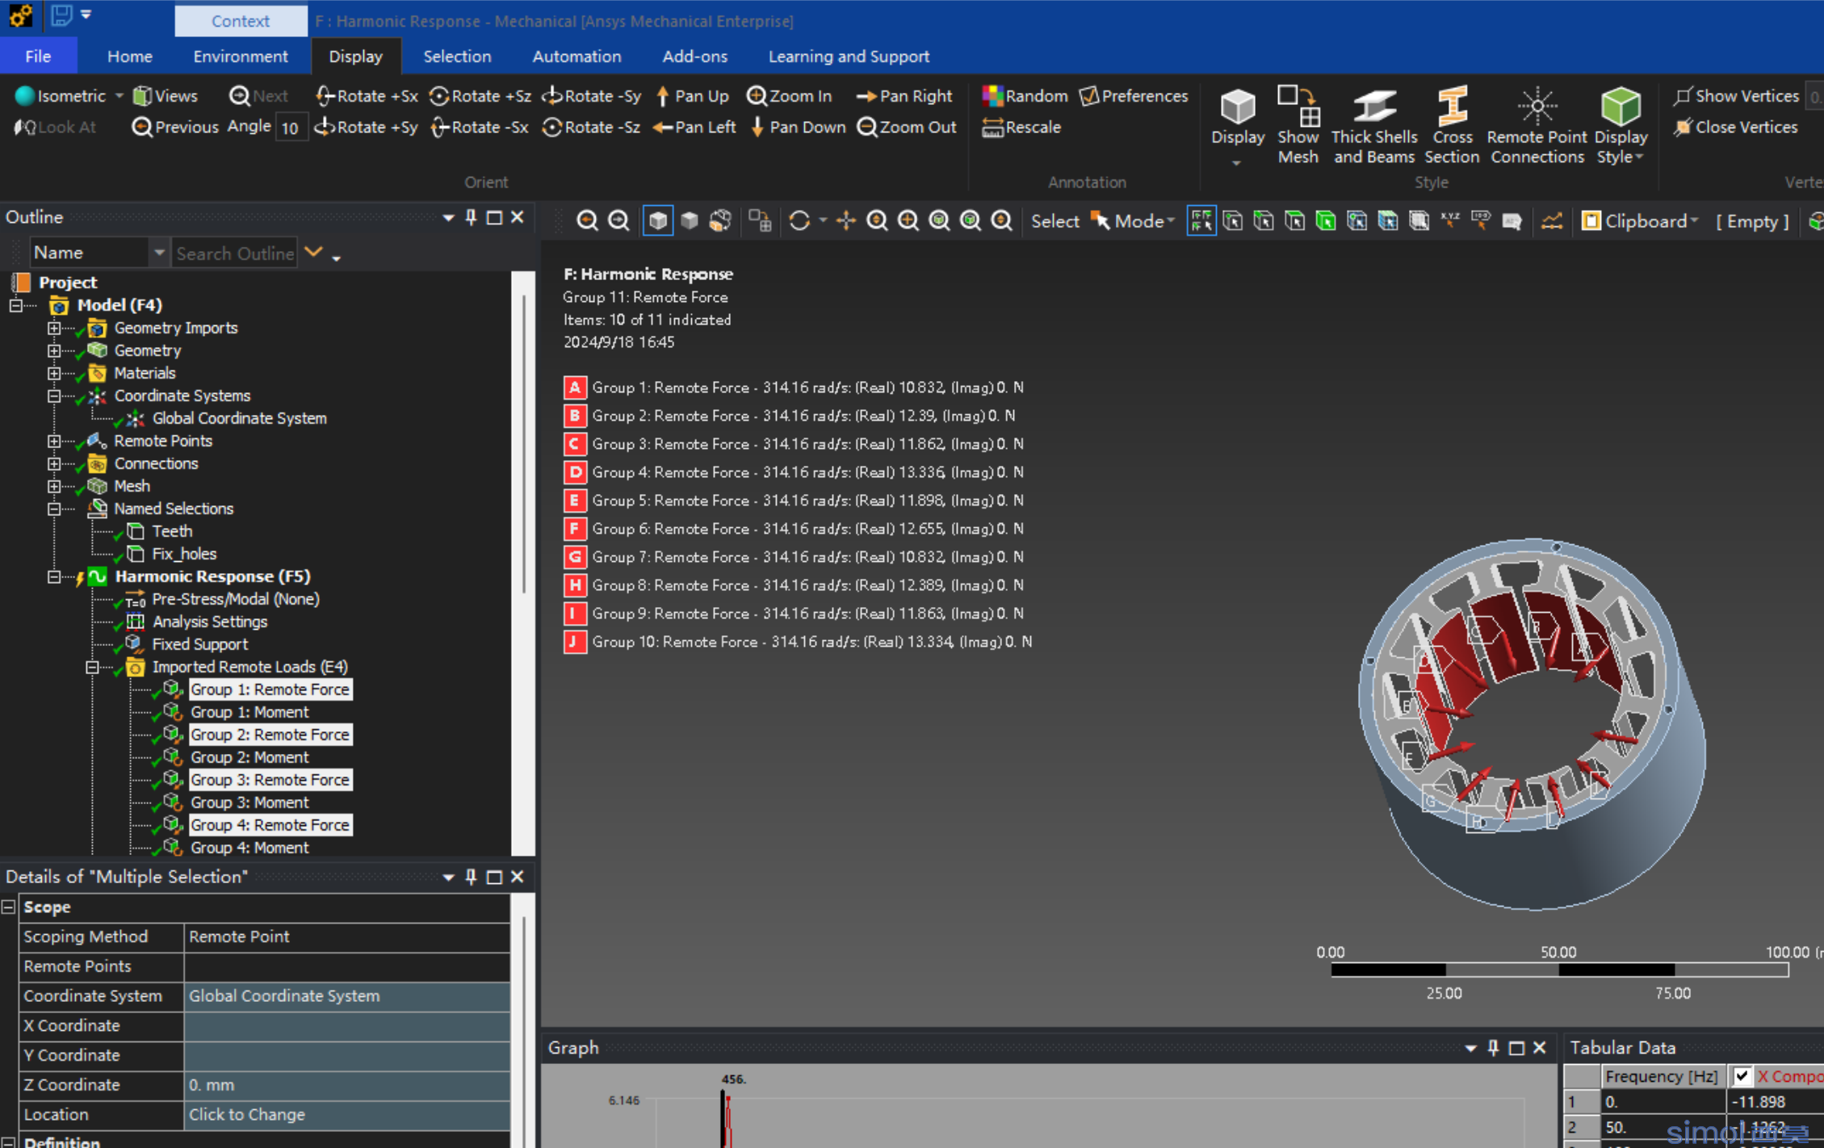Click Context tab at top
The width and height of the screenshot is (1824, 1148).
pos(241,21)
